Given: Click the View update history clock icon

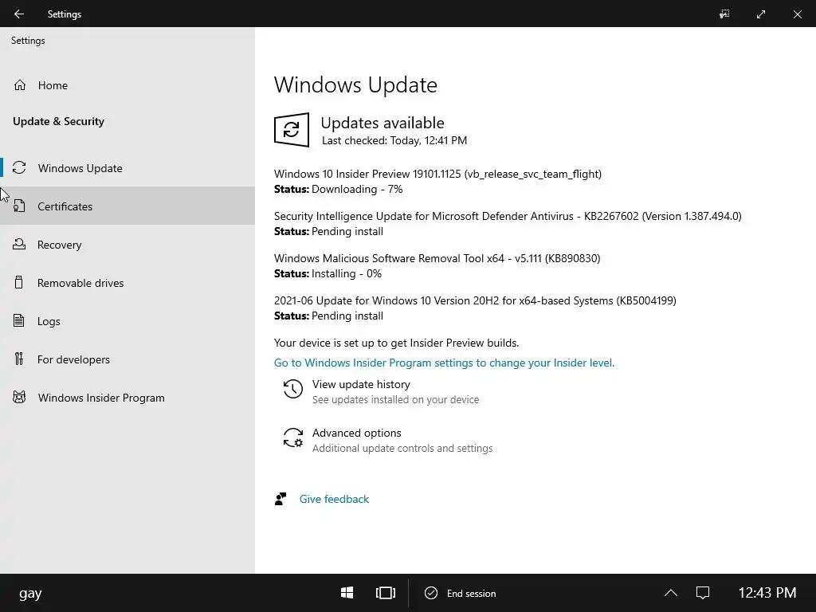Looking at the screenshot, I should (x=293, y=389).
